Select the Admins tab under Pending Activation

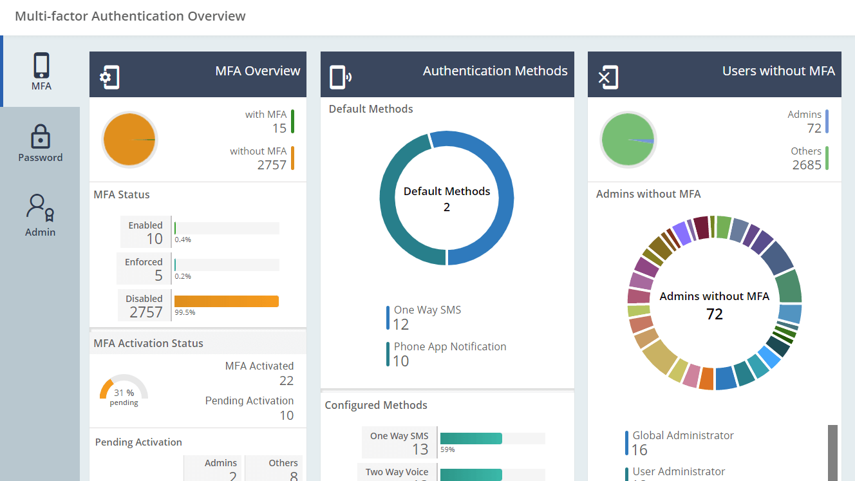[x=212, y=468]
